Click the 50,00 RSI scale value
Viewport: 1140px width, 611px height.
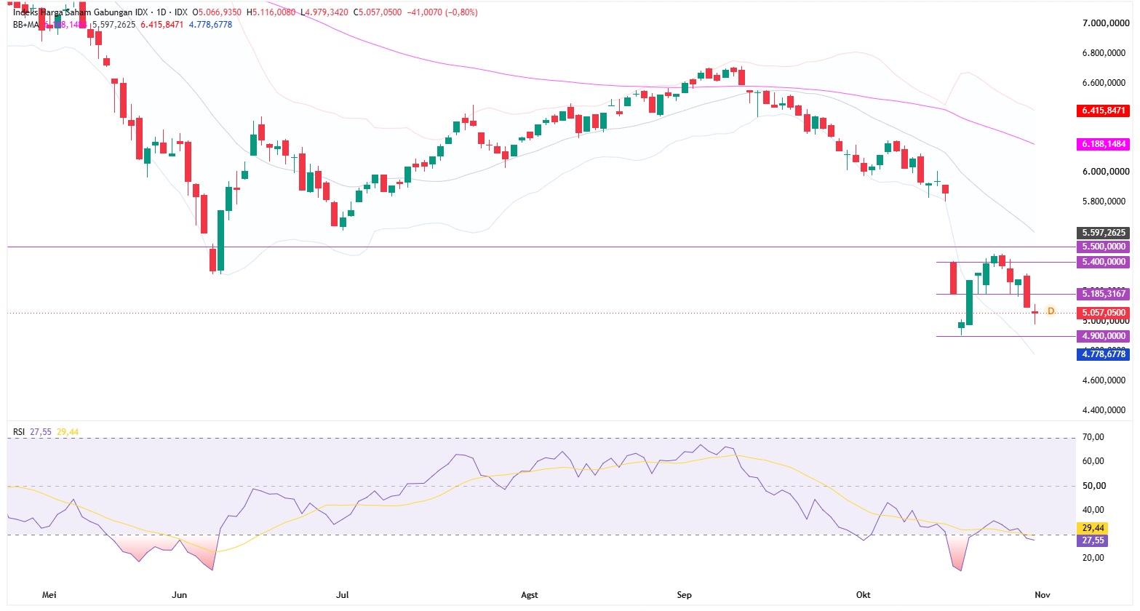click(1093, 486)
